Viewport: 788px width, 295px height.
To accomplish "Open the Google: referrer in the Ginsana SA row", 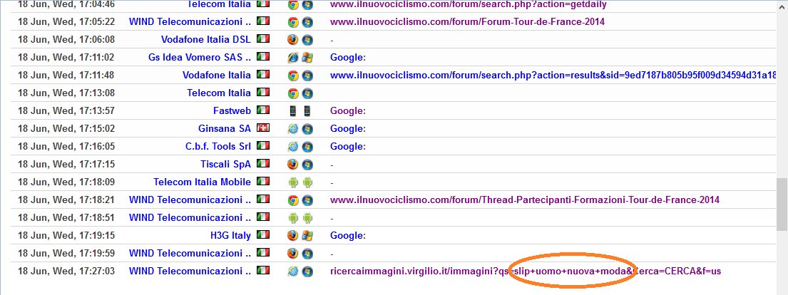I will (x=348, y=129).
